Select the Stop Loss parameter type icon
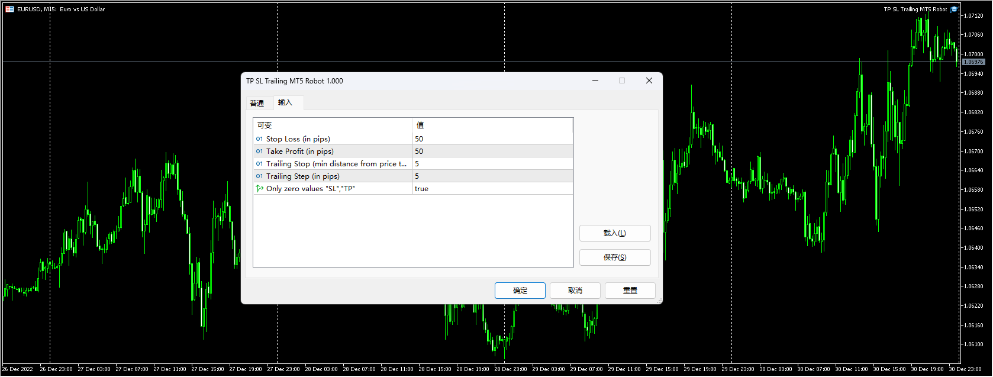Screen dimensions: 993x377 (x=259, y=139)
